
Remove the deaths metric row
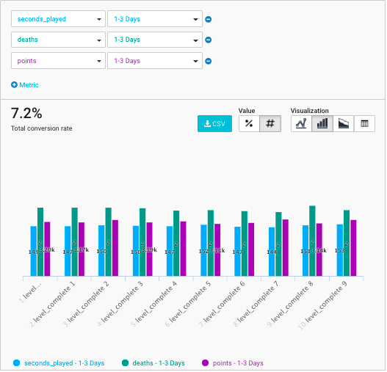(209, 40)
